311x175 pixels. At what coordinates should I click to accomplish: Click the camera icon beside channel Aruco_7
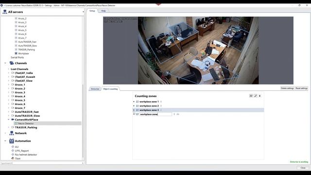click(x=13, y=108)
